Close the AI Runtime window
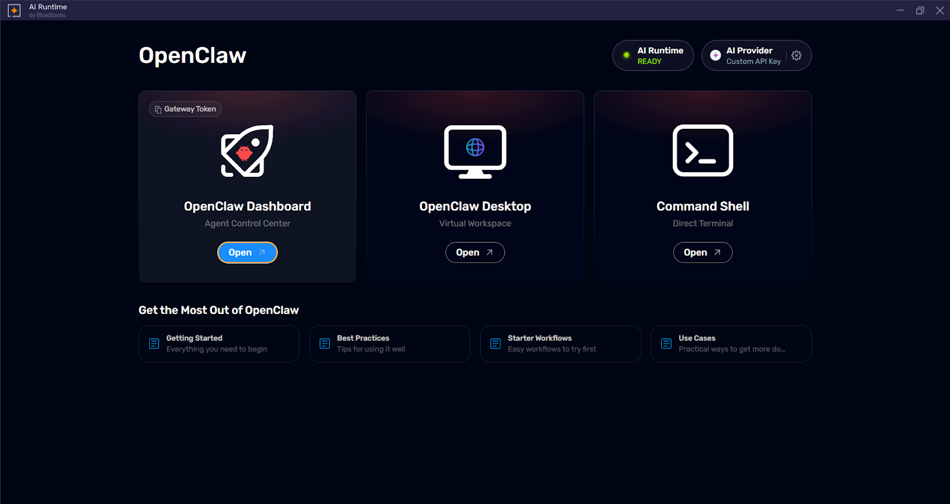Screen dimensions: 950x504 (x=939, y=10)
